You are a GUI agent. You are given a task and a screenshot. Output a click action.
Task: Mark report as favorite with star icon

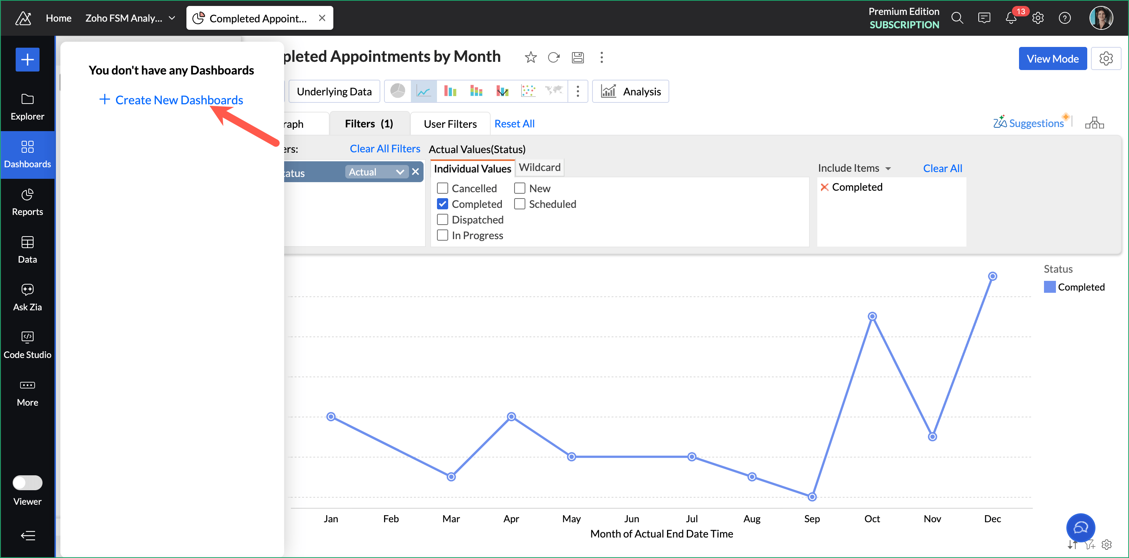[x=530, y=57]
